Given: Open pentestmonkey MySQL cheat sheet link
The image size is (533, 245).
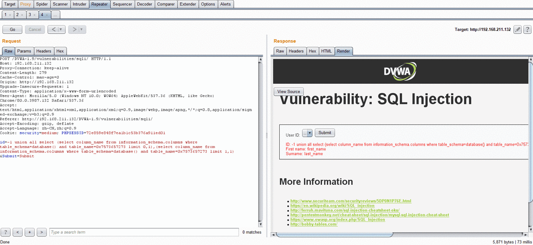Looking at the screenshot, I should click(x=369, y=215).
